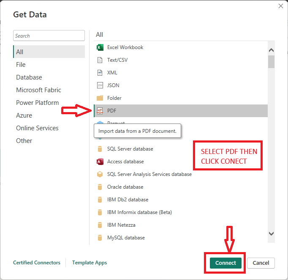Open the Microsoft Fabric category
The height and width of the screenshot is (280, 288).
click(38, 90)
